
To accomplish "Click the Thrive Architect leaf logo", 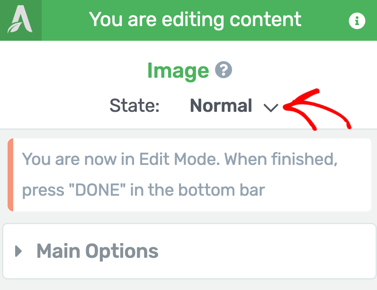I will pyautogui.click(x=20, y=19).
